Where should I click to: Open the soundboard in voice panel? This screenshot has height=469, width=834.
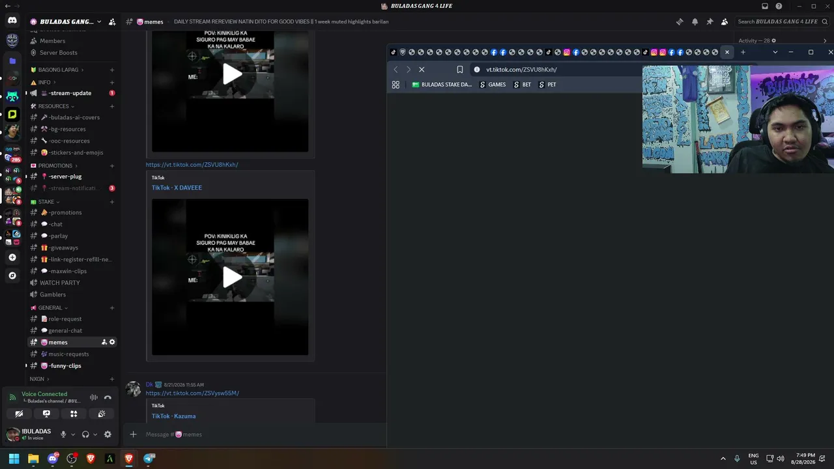coord(102,414)
